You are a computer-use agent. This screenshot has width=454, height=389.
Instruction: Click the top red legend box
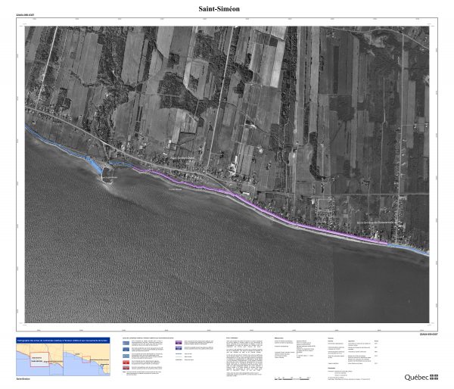click(x=125, y=362)
